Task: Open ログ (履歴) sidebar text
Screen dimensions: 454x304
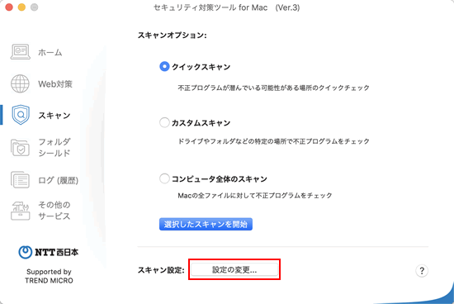Action: click(x=59, y=180)
